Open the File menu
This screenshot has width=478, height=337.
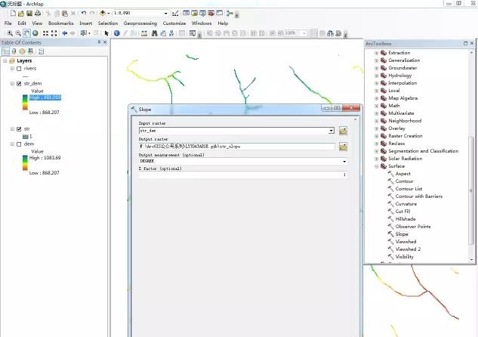(8, 23)
